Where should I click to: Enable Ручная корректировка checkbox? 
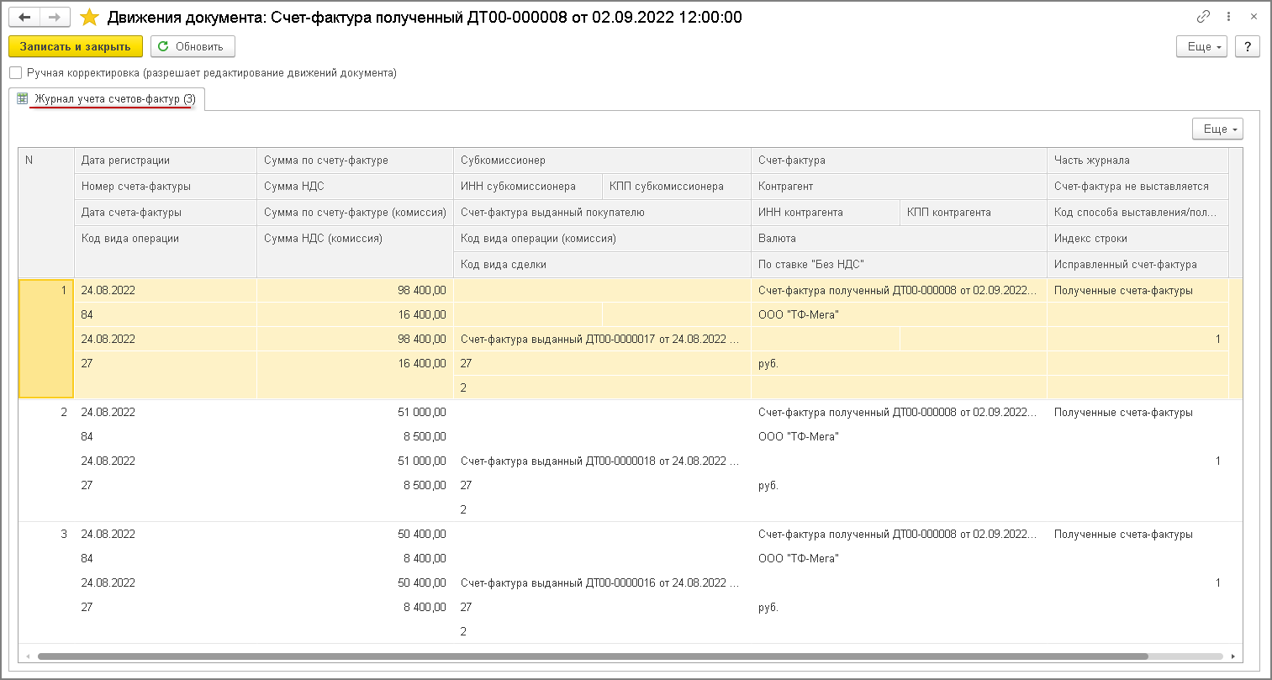click(x=15, y=73)
